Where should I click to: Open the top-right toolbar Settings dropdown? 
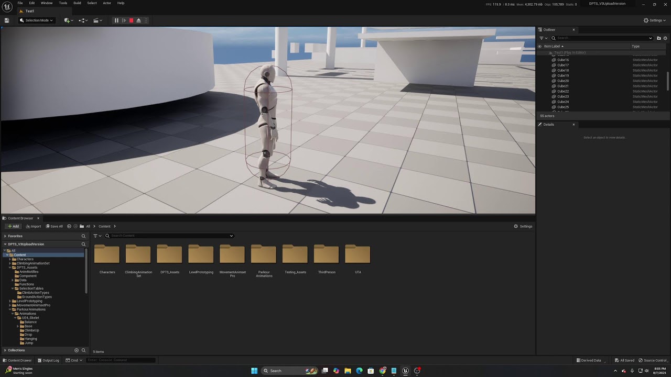pyautogui.click(x=655, y=20)
